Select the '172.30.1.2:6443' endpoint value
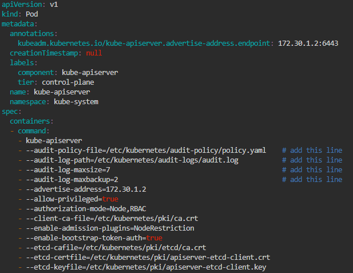The image size is (353, 273). click(308, 43)
